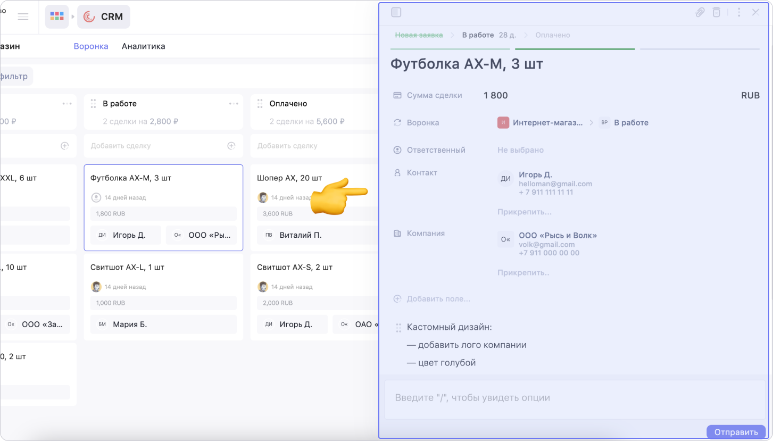Click the Отправить button
The width and height of the screenshot is (773, 441).
(x=736, y=432)
